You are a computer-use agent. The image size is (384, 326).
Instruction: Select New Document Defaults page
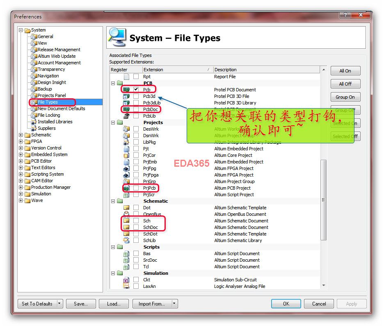click(x=61, y=109)
